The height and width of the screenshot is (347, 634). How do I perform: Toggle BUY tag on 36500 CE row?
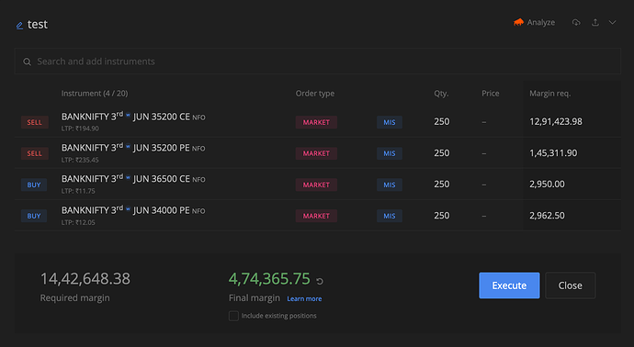(x=34, y=185)
